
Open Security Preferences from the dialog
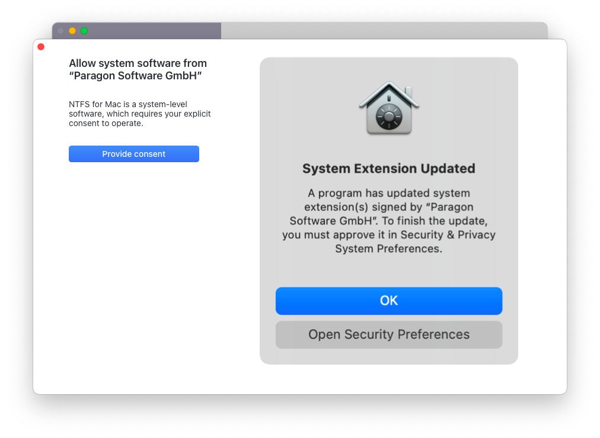389,334
